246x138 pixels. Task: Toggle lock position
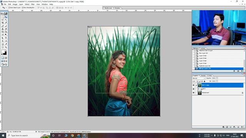(x=202, y=81)
